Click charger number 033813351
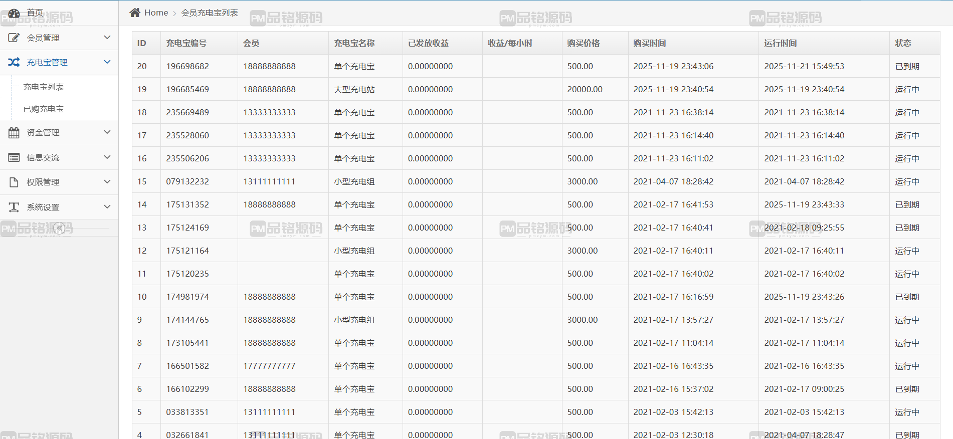This screenshot has width=953, height=439. 187,412
